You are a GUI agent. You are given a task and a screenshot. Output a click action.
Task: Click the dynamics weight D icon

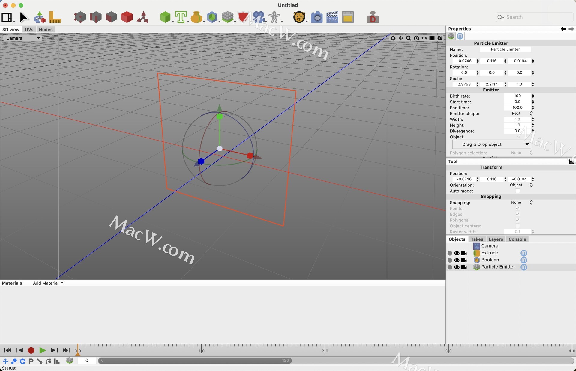[373, 17]
